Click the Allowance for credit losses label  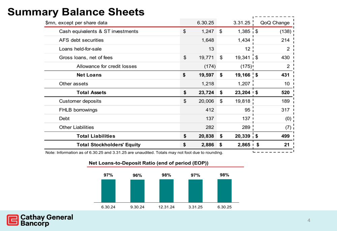(106, 66)
